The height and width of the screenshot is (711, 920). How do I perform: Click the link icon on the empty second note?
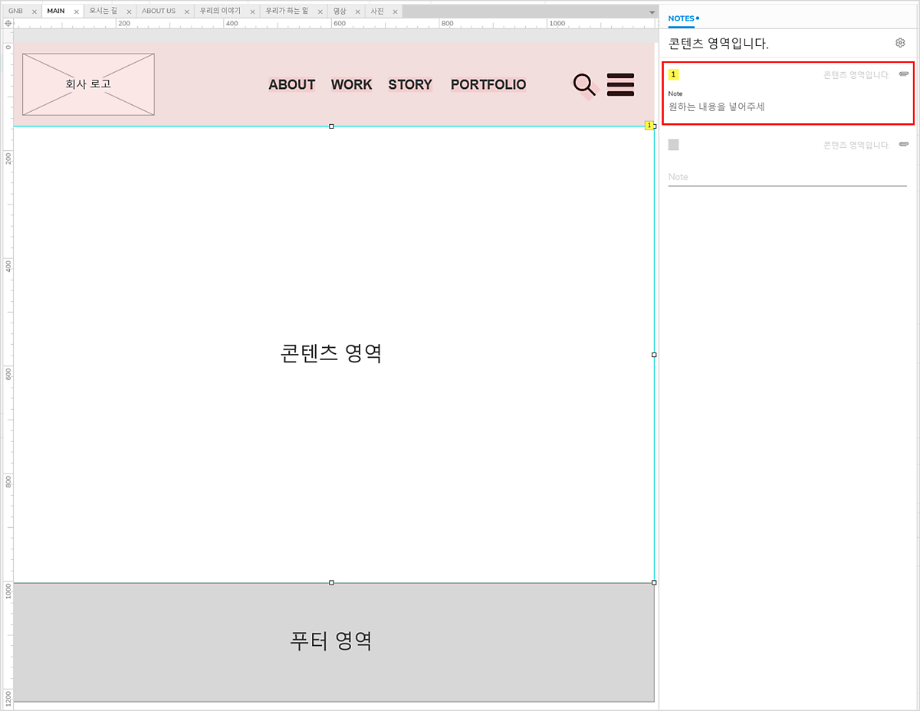tap(904, 145)
